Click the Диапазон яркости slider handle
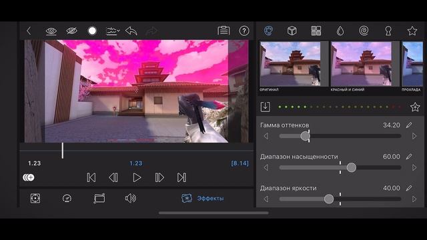Viewport: 427px width, 240px height. pos(329,199)
